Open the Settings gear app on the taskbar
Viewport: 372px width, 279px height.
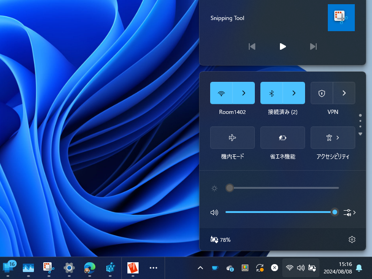[x=69, y=268]
